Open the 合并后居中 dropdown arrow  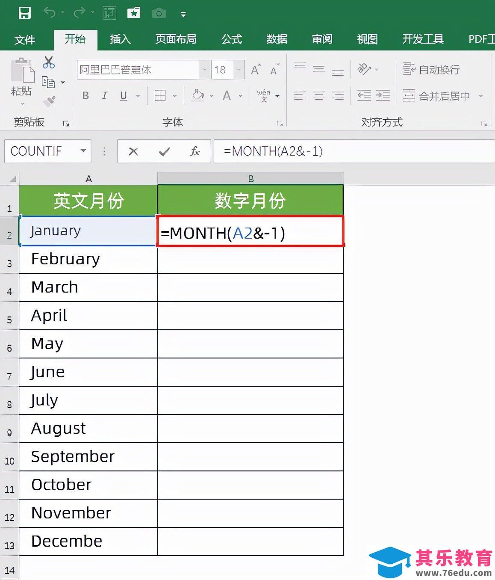pos(481,96)
